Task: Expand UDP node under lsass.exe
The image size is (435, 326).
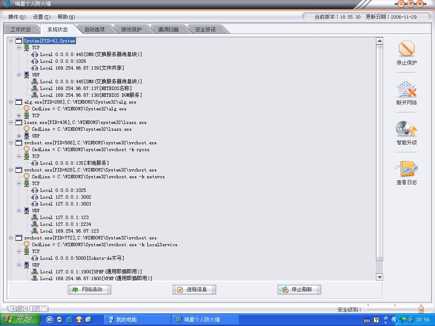Action: click(x=19, y=136)
